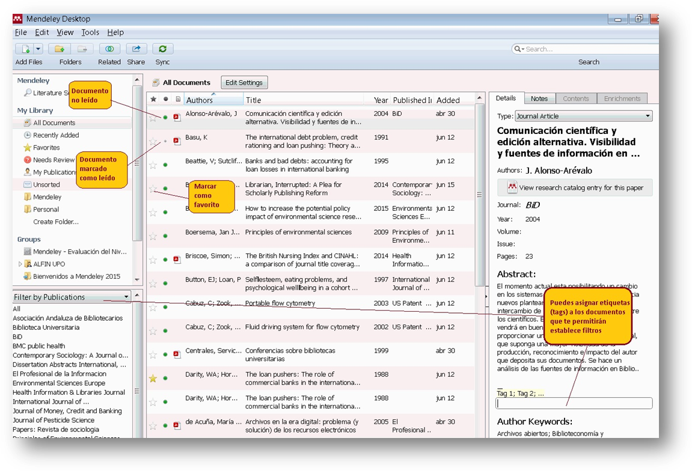Click the Mendeley folder icon in My Library
Viewport: 692px width, 471px height.
point(28,196)
